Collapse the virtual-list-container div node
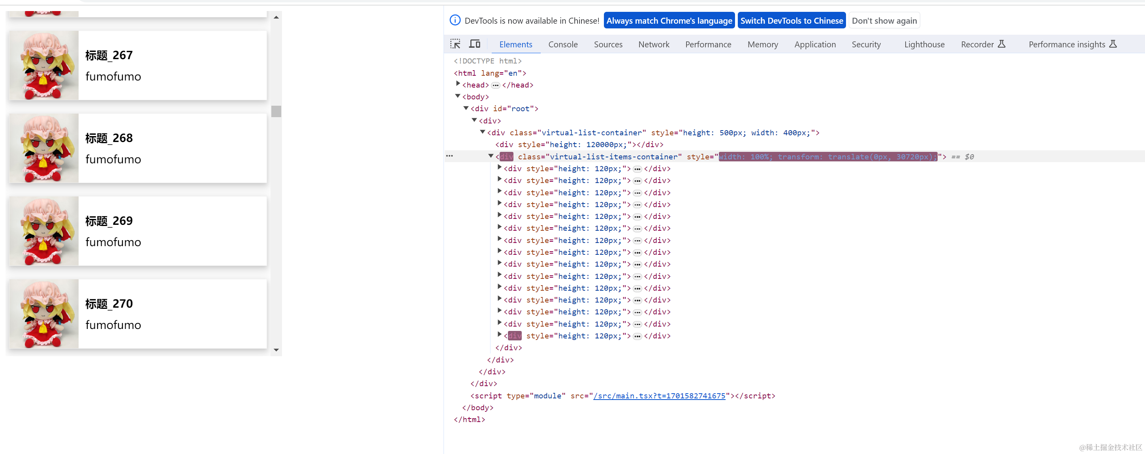This screenshot has width=1145, height=454. pos(482,132)
